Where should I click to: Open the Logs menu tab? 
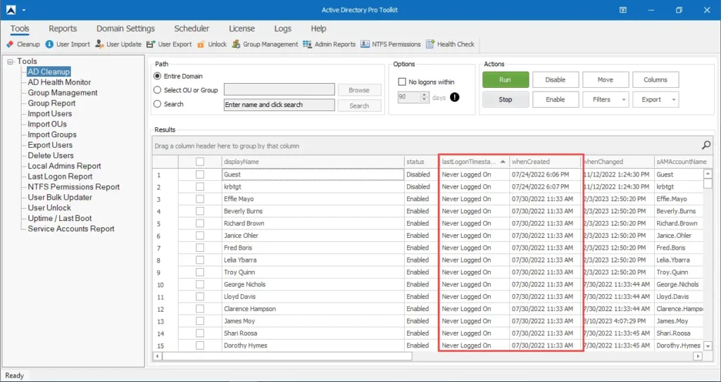pyautogui.click(x=283, y=29)
